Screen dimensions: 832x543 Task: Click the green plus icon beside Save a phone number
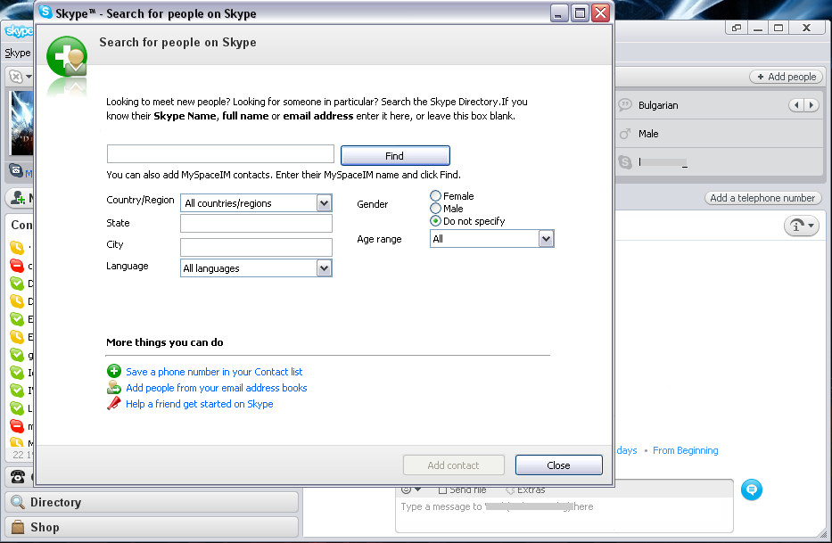click(x=113, y=372)
